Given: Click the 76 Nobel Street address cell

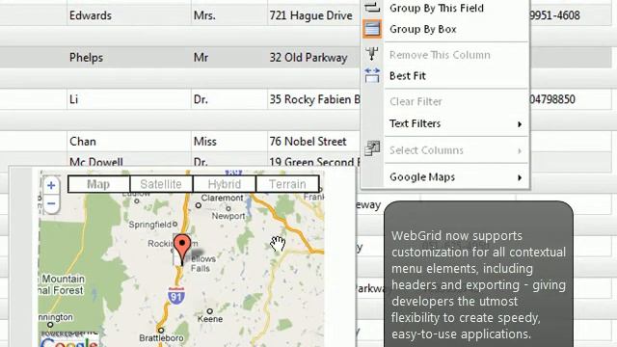Looking at the screenshot, I should pos(313,142).
